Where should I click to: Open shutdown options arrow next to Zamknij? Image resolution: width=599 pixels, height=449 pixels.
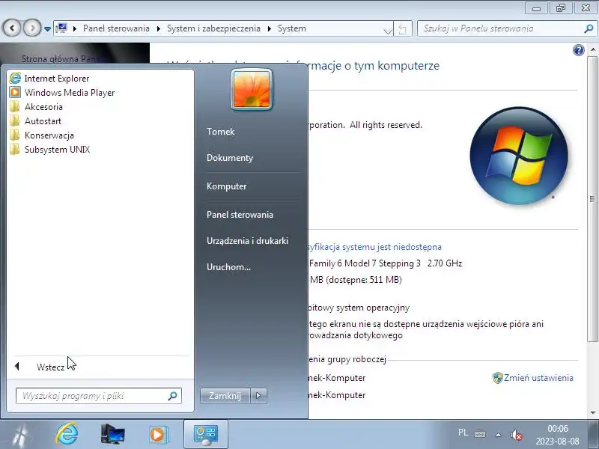[x=258, y=396]
